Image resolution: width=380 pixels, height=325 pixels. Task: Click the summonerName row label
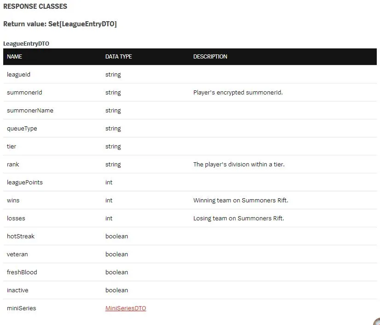[x=30, y=110]
